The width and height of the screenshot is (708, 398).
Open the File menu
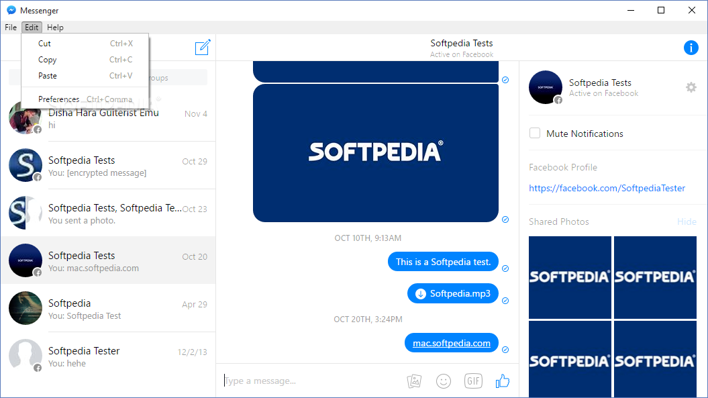tap(11, 27)
